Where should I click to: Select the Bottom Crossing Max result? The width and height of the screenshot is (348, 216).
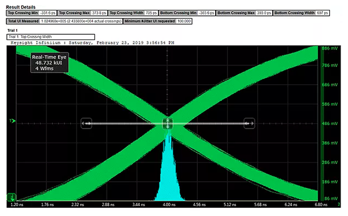point(244,13)
